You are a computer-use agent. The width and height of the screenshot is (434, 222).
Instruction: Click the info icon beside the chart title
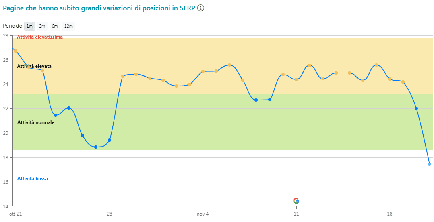coord(200,8)
